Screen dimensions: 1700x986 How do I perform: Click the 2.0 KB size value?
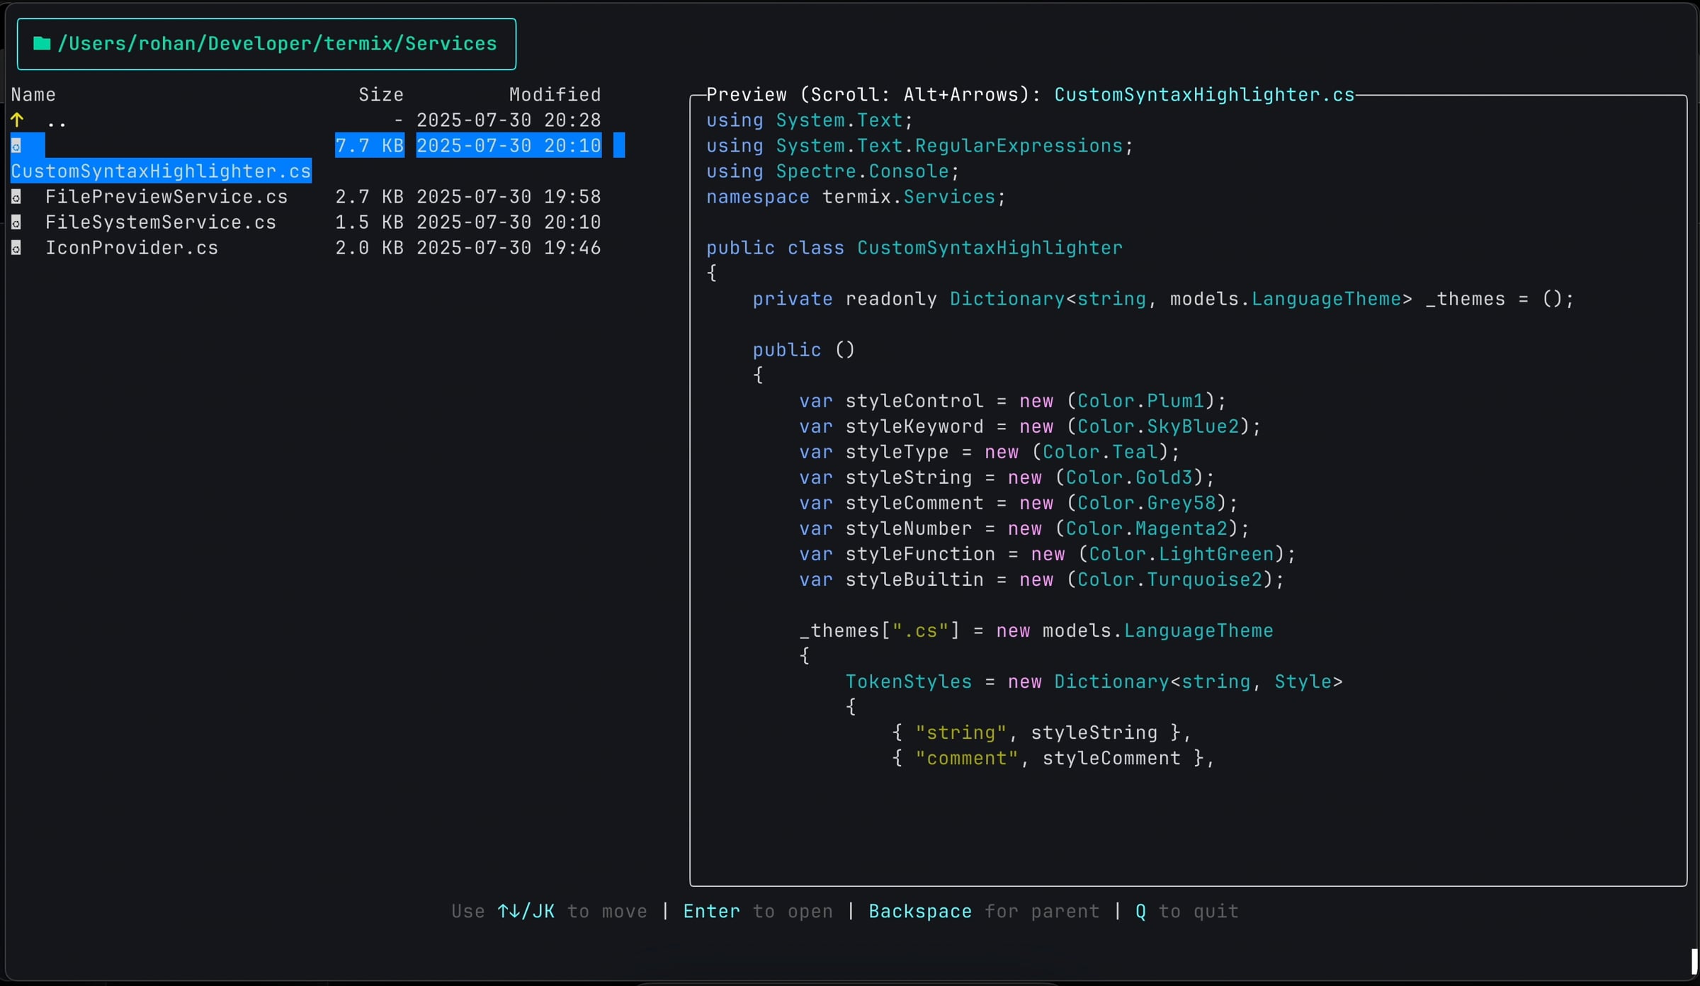coord(370,248)
